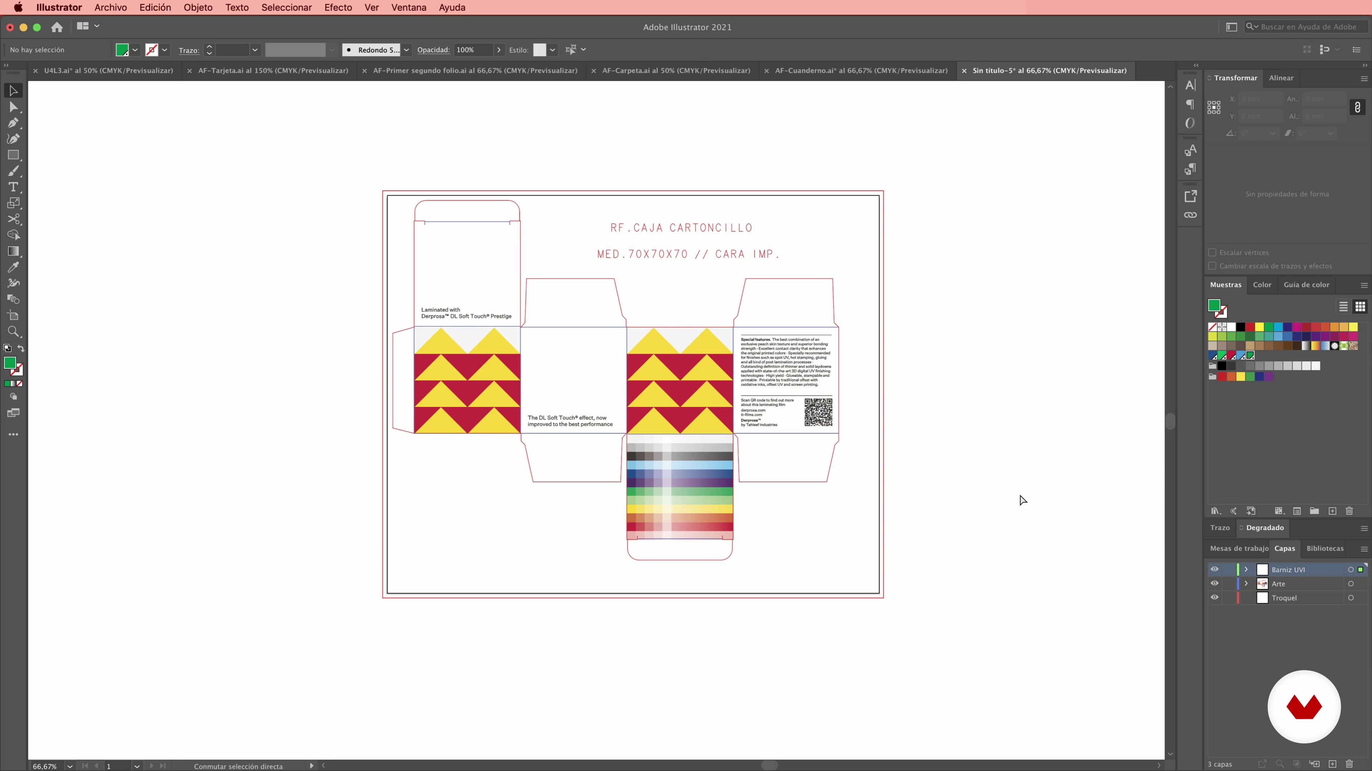Screen dimensions: 1372x771
Task: Select the Type tool
Action: tap(13, 187)
